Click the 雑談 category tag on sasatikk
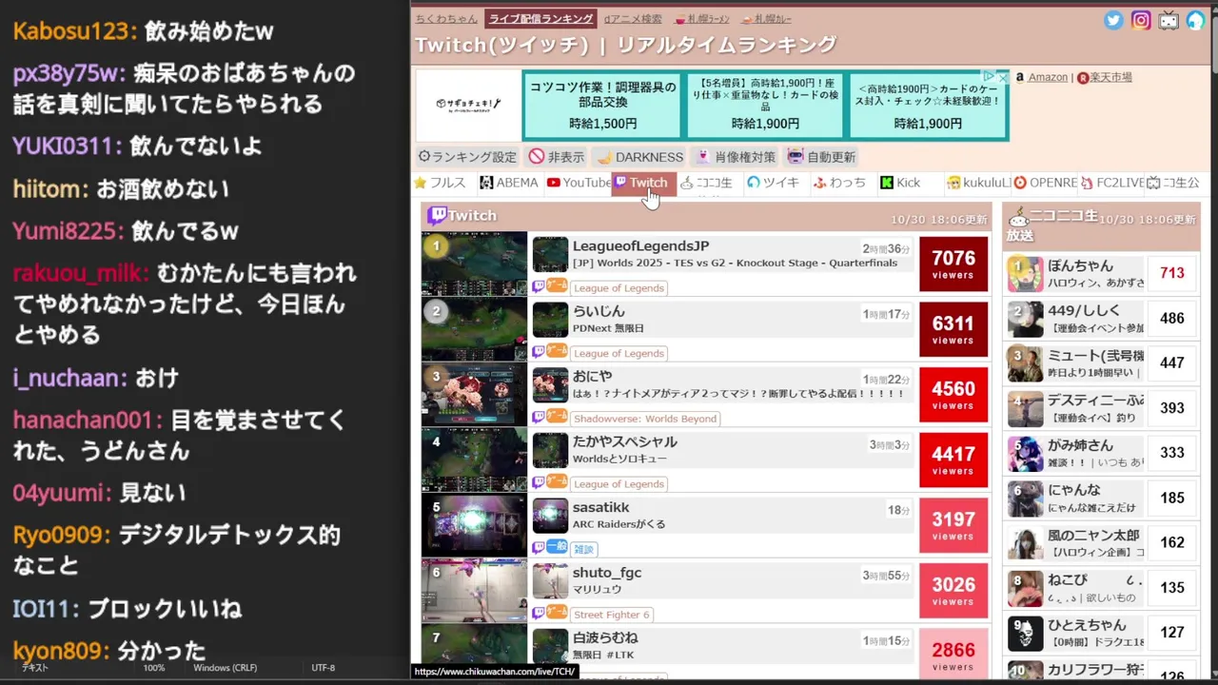The width and height of the screenshot is (1218, 685). pos(584,549)
